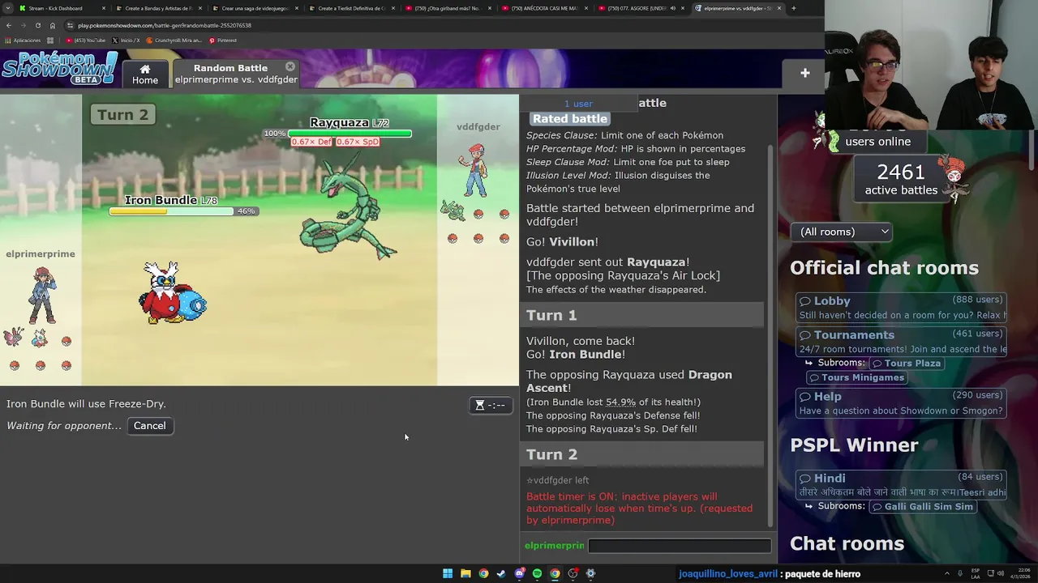Open File Explorer from taskbar
Screen dimensions: 1038x583
[x=465, y=573]
